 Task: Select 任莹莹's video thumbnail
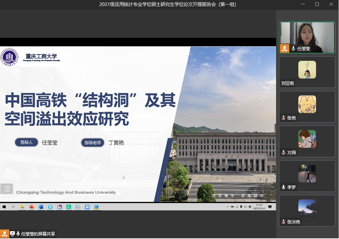(x=307, y=37)
